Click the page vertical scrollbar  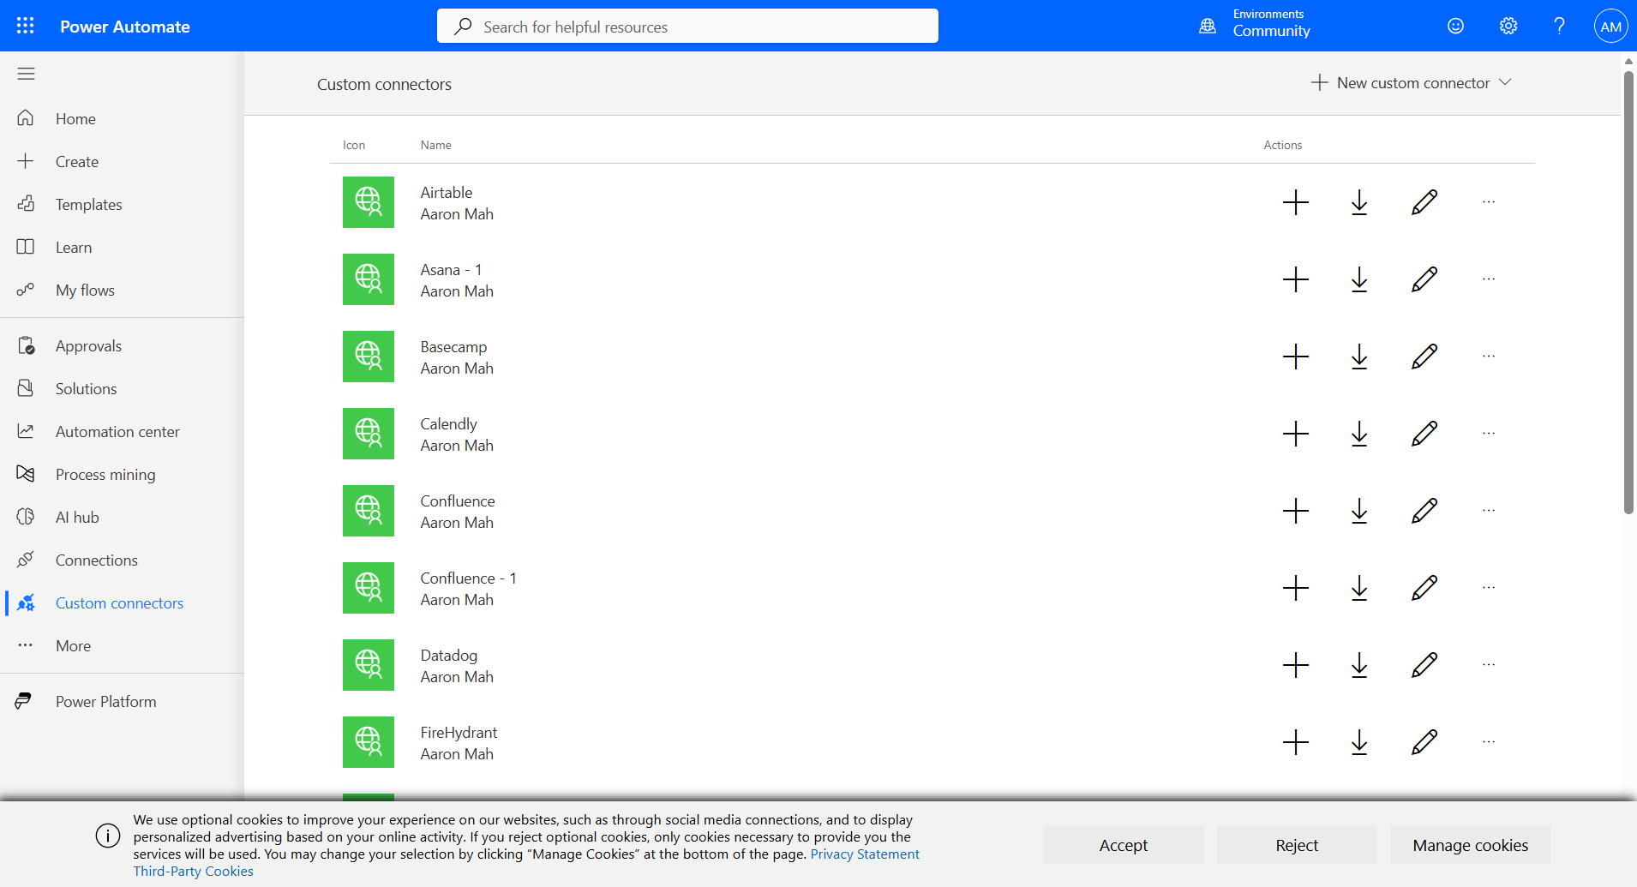tap(1628, 291)
